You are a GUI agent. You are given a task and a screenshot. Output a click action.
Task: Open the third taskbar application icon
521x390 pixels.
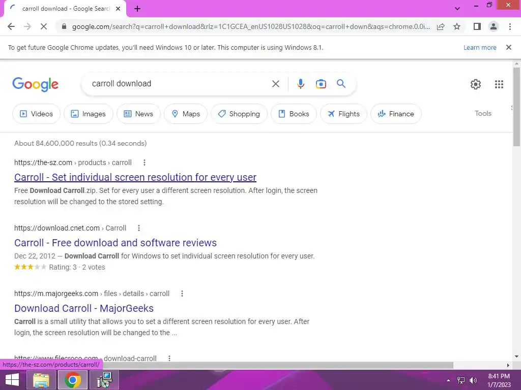[104, 380]
